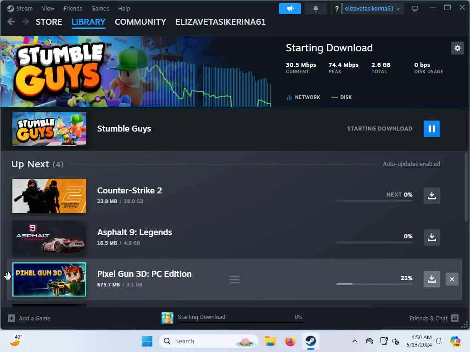470x352 pixels.
Task: Click the Steam taskbar icon
Action: click(311, 341)
